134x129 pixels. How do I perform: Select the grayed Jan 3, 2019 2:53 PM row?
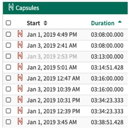point(65,56)
